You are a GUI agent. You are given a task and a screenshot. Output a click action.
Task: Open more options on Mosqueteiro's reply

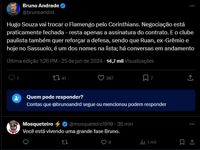click(x=191, y=124)
